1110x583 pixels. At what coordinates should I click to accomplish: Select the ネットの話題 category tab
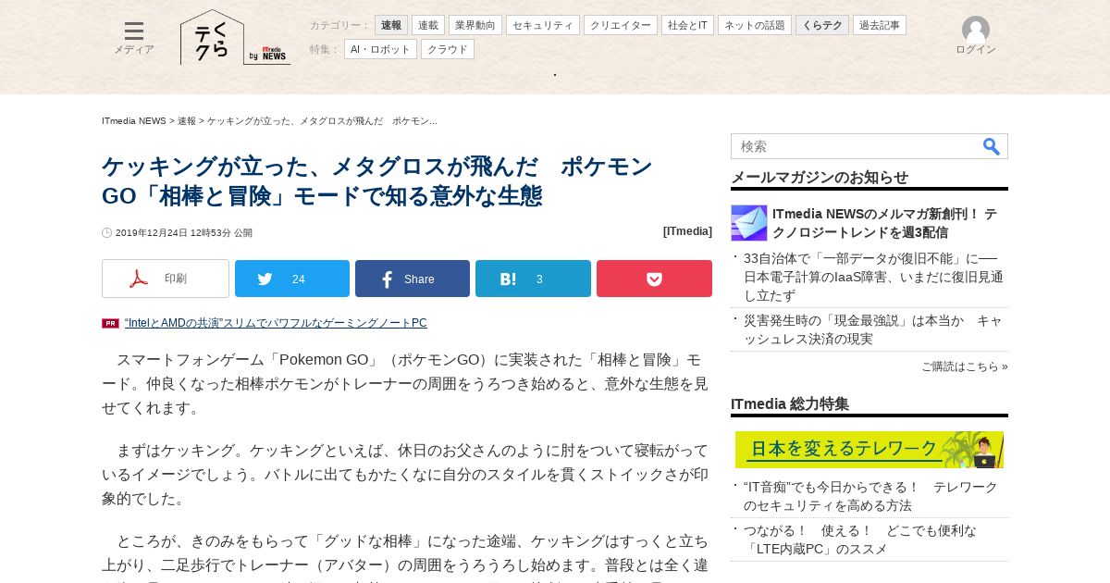[755, 25]
